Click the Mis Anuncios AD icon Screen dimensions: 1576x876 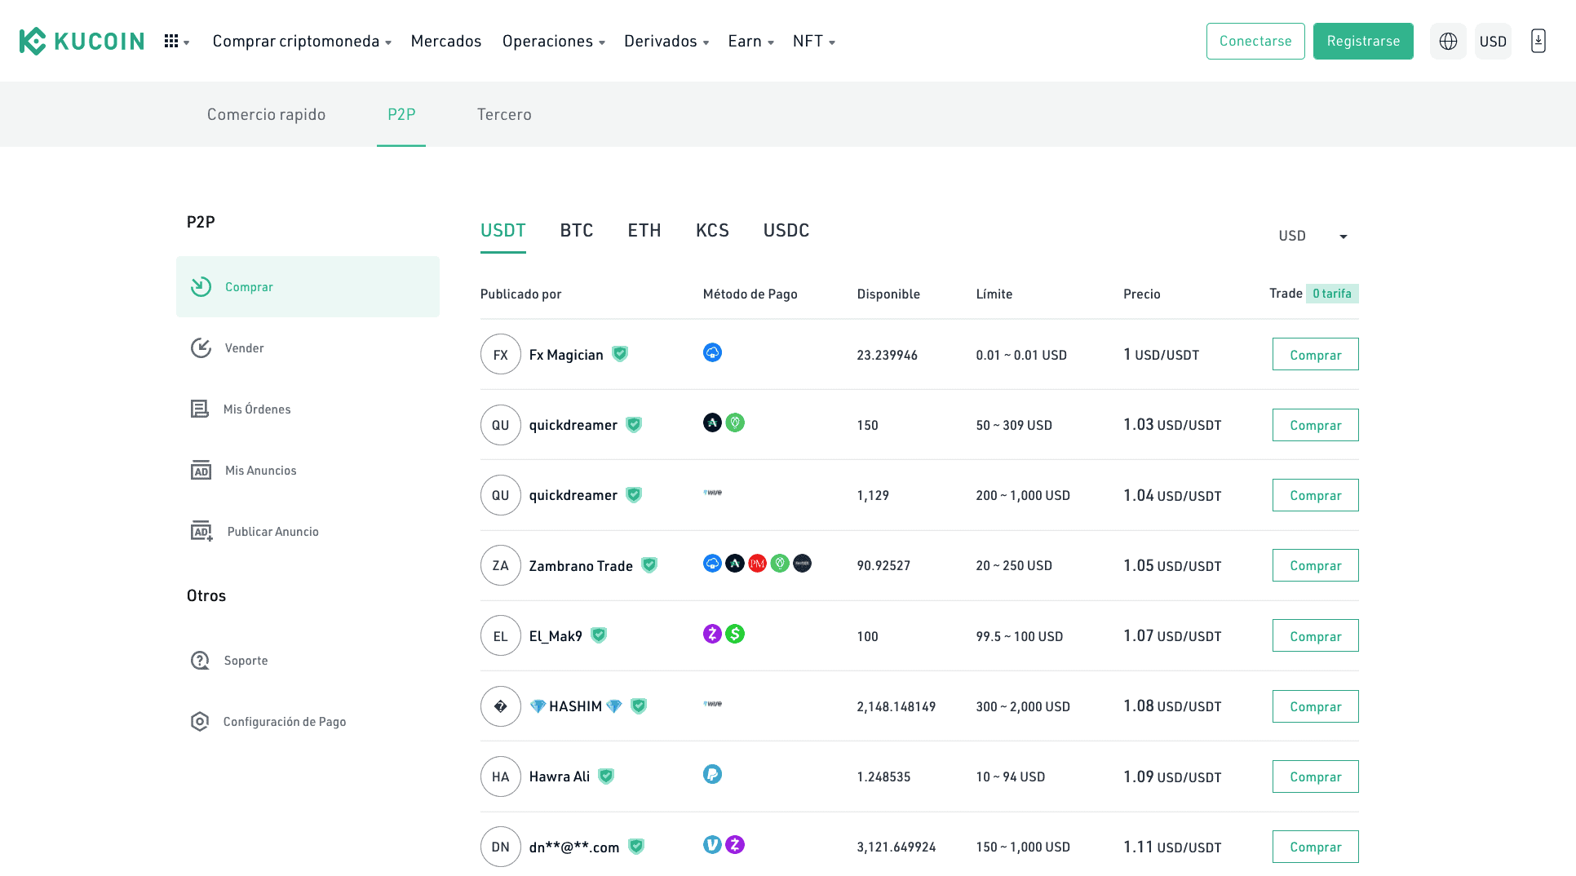click(201, 470)
